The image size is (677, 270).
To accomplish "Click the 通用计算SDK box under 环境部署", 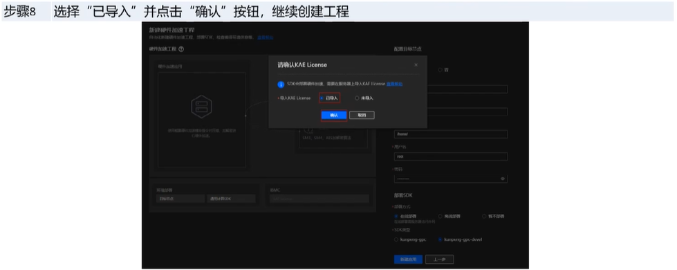I will click(231, 199).
